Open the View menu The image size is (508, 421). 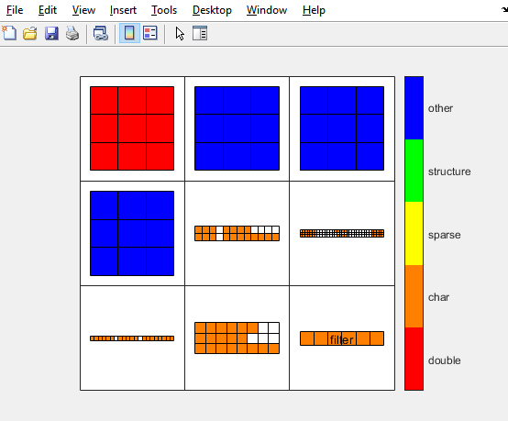click(83, 10)
